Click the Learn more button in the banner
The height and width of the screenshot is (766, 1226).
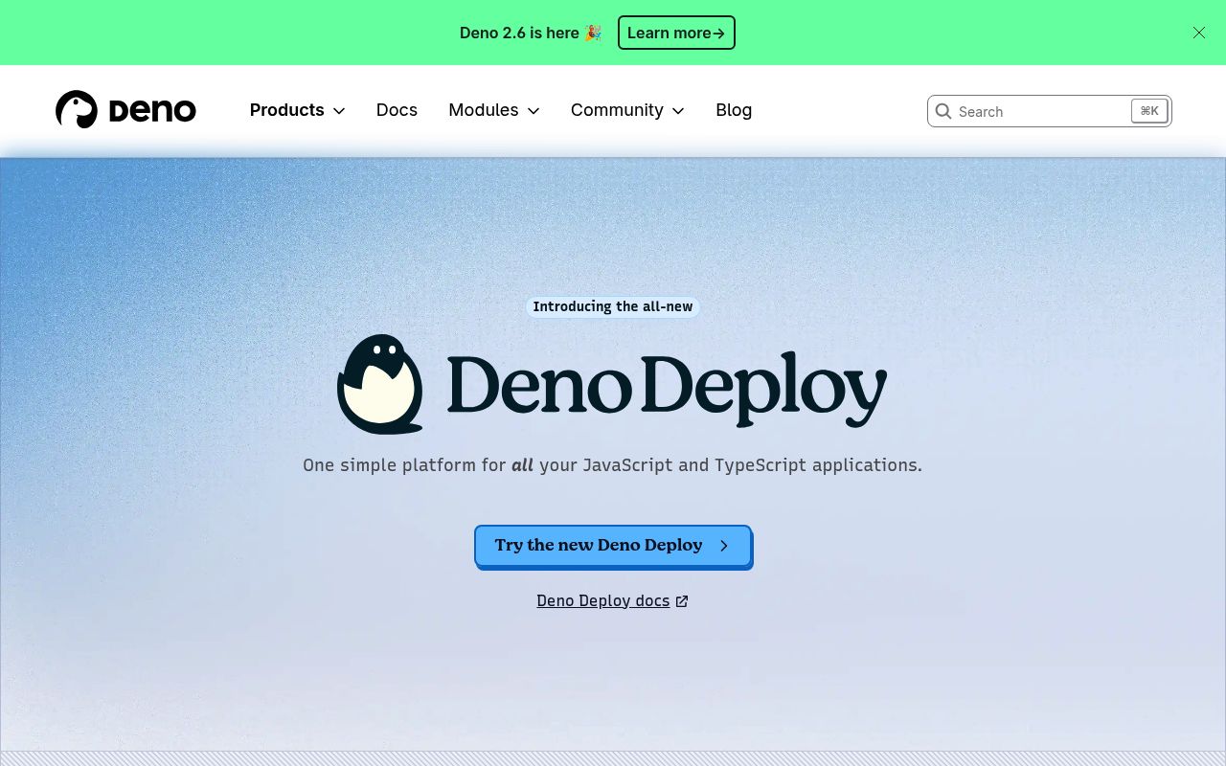676,33
